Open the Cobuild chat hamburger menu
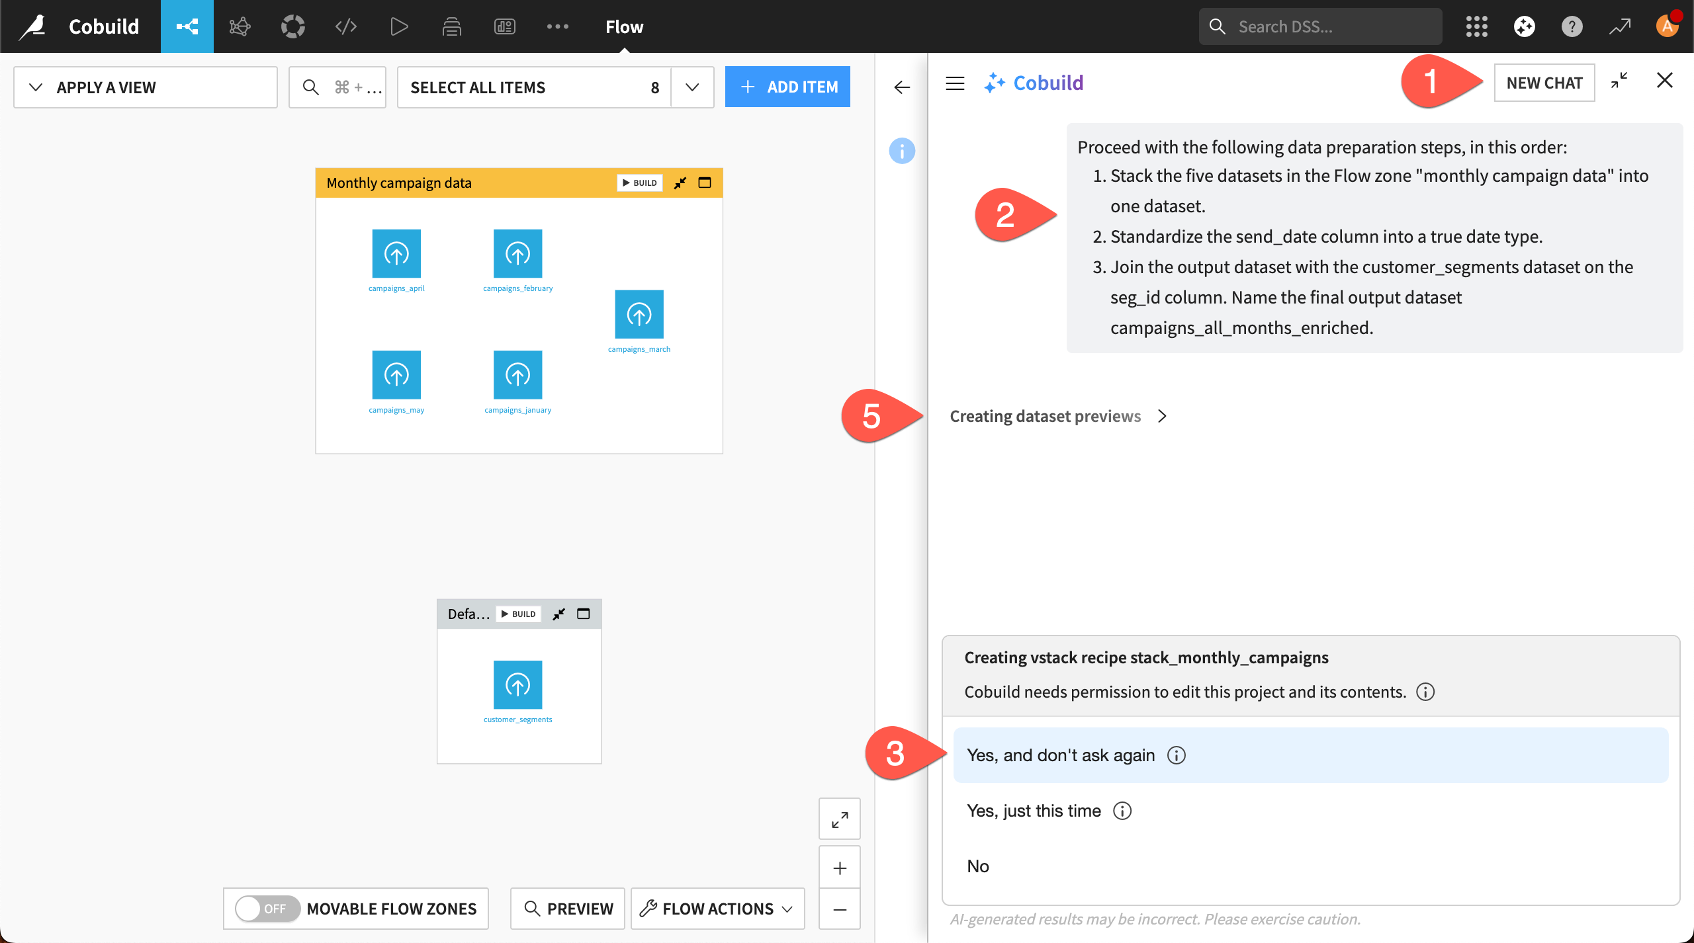 click(x=955, y=83)
